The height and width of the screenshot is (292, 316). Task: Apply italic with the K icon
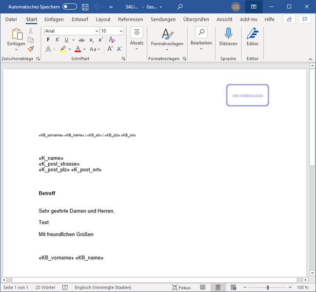(57, 40)
